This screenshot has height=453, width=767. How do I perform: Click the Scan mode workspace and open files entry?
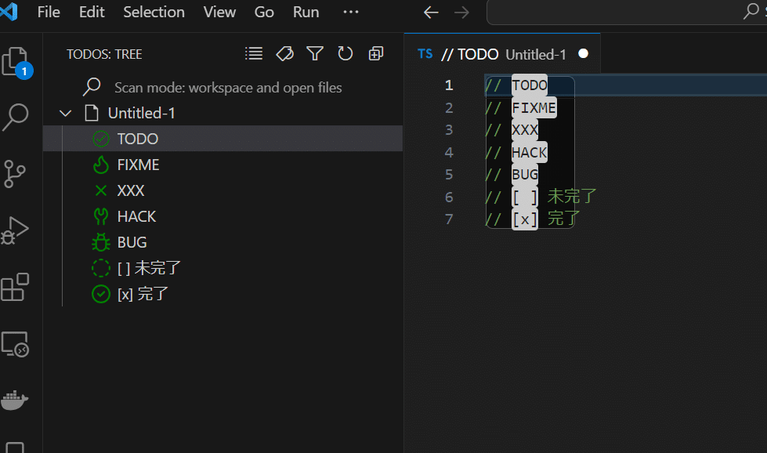pos(223,88)
